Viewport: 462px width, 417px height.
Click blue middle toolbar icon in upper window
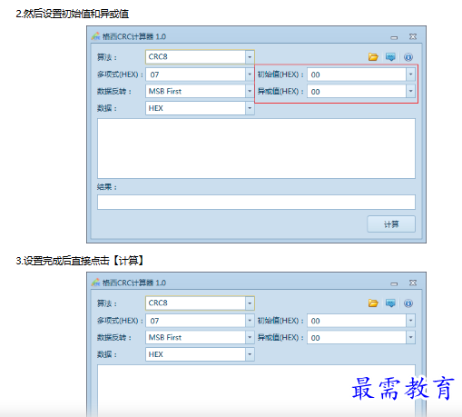[x=390, y=57]
